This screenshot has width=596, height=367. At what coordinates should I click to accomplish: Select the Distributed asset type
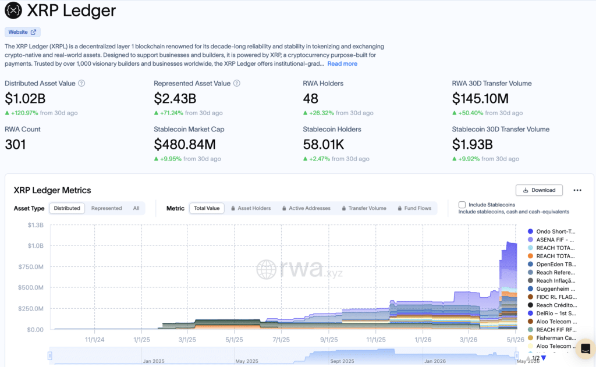[67, 208]
